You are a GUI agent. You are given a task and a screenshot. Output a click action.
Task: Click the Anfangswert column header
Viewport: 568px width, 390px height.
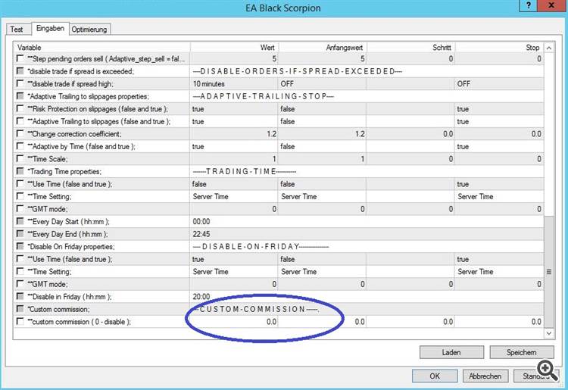tap(322, 48)
